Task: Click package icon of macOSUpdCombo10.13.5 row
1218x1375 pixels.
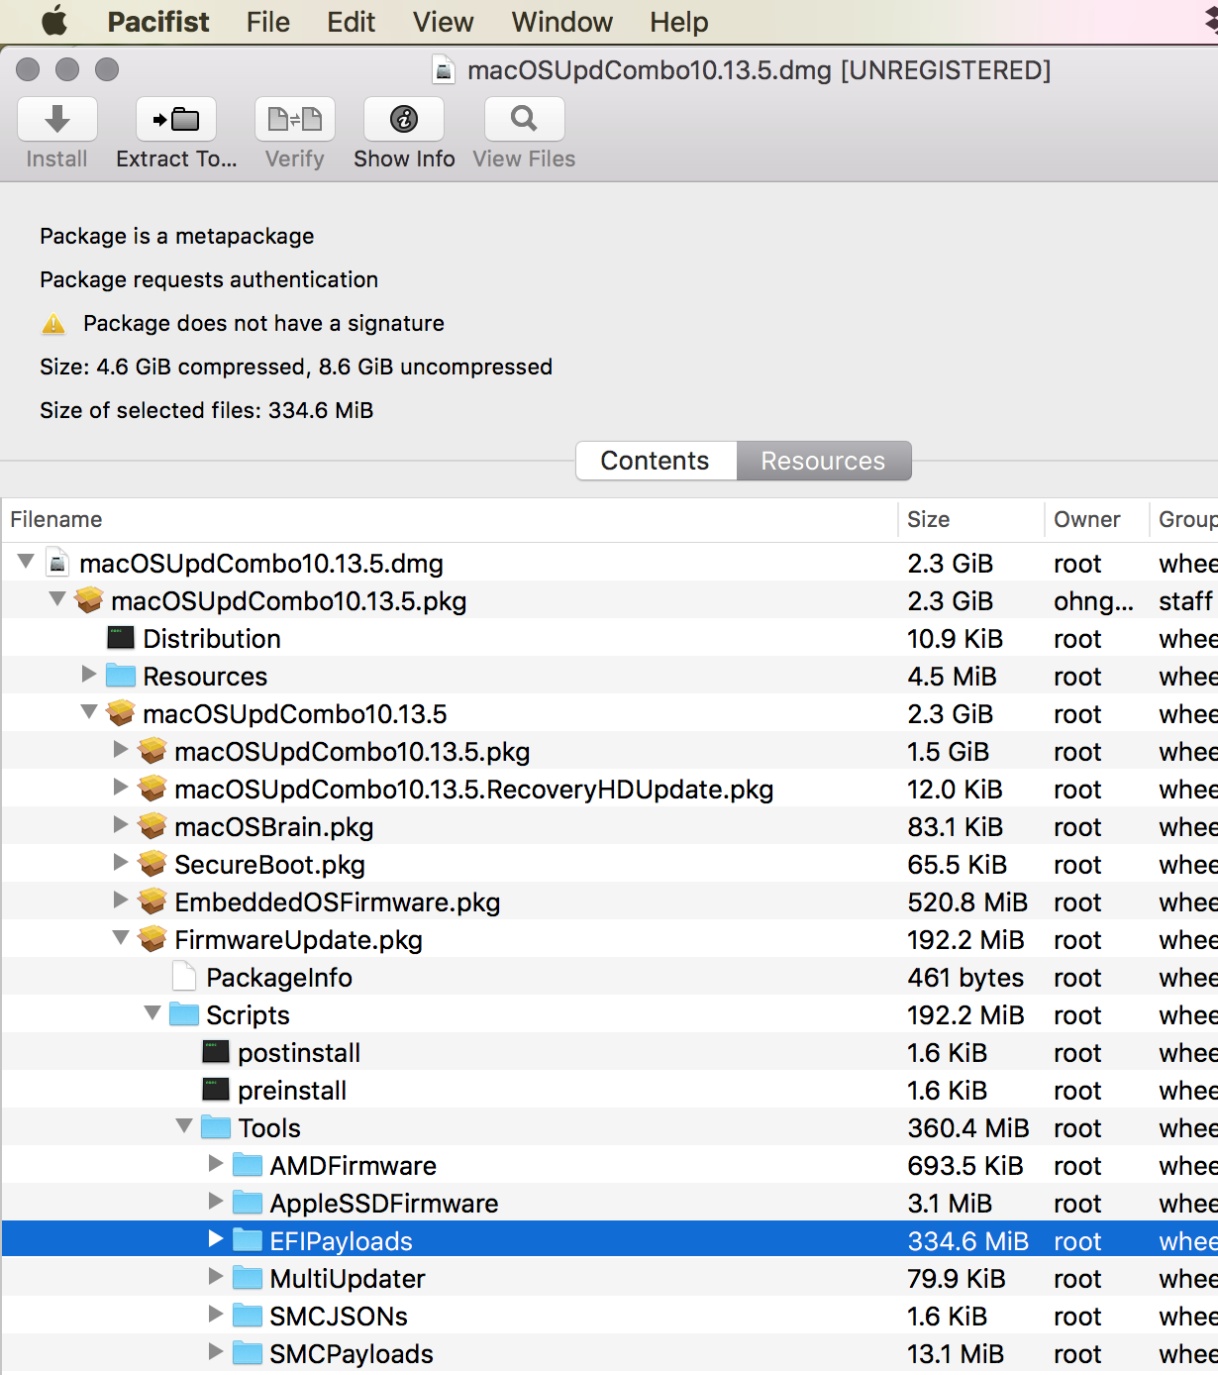Action: pyautogui.click(x=121, y=713)
